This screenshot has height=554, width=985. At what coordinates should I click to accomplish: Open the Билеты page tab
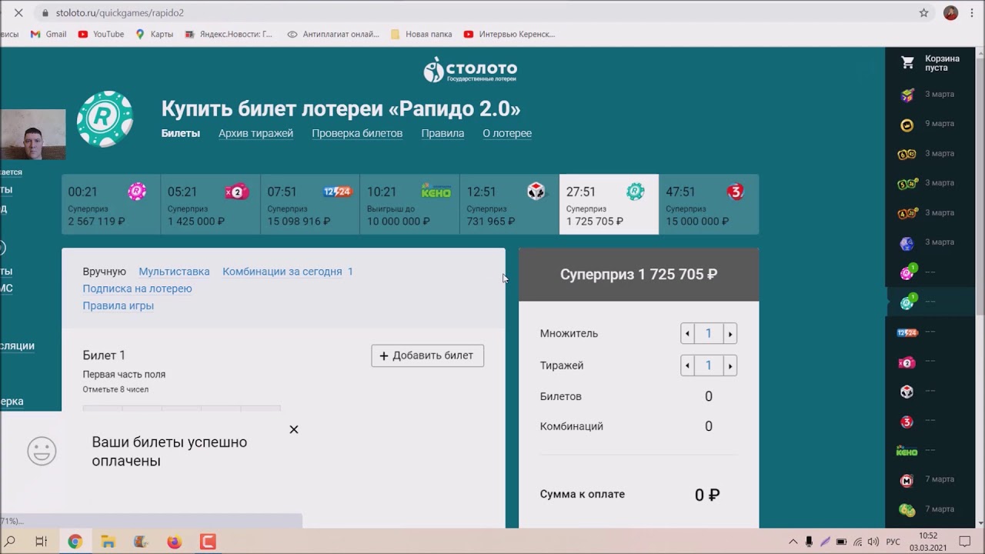180,133
